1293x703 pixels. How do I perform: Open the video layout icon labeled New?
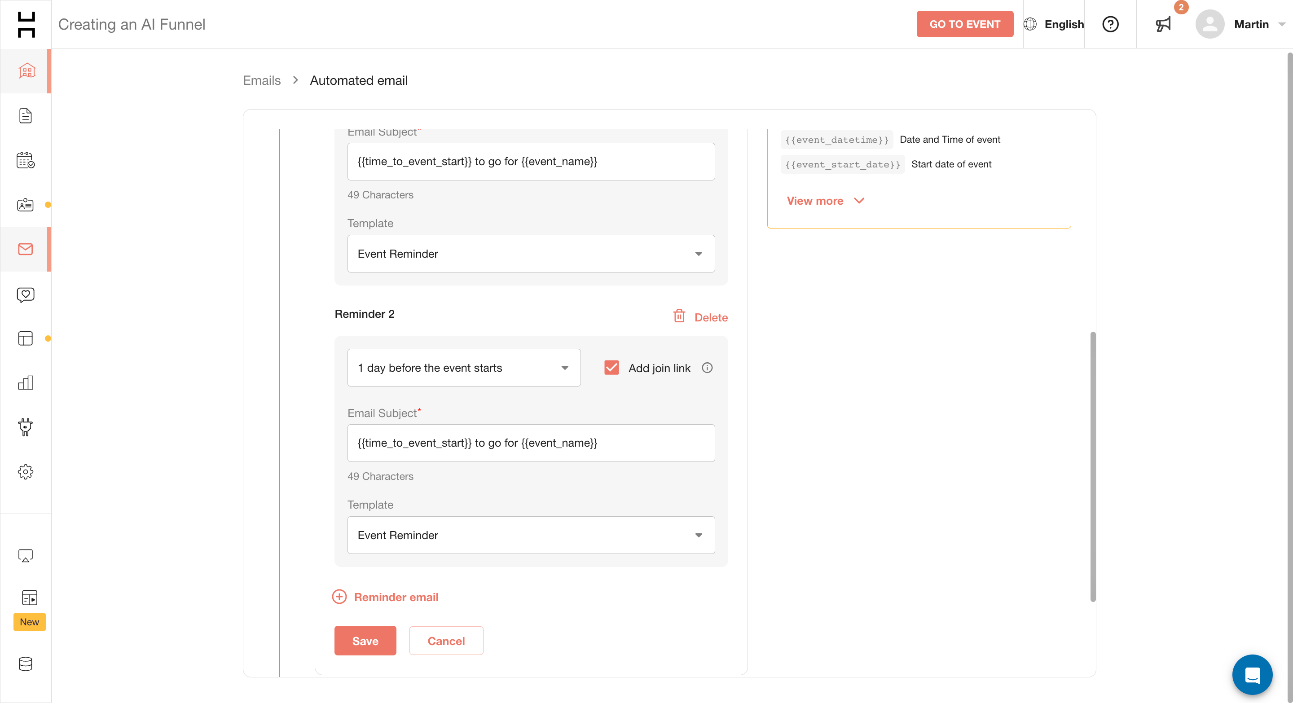30,598
